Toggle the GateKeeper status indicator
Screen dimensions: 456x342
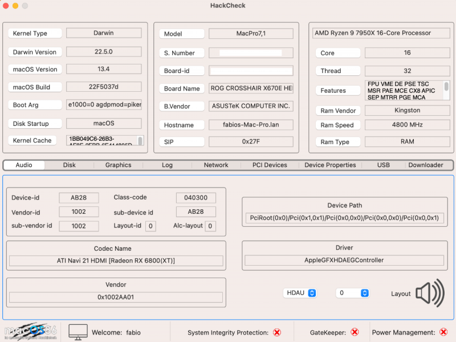pos(355,332)
